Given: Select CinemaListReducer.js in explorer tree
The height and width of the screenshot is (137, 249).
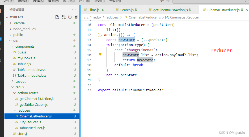Looking at the screenshot, I should click(42, 116).
